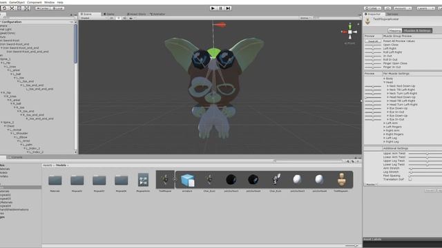Screen dimensions: 442x248
Task: Switch to the Scene tab
Action: point(90,14)
